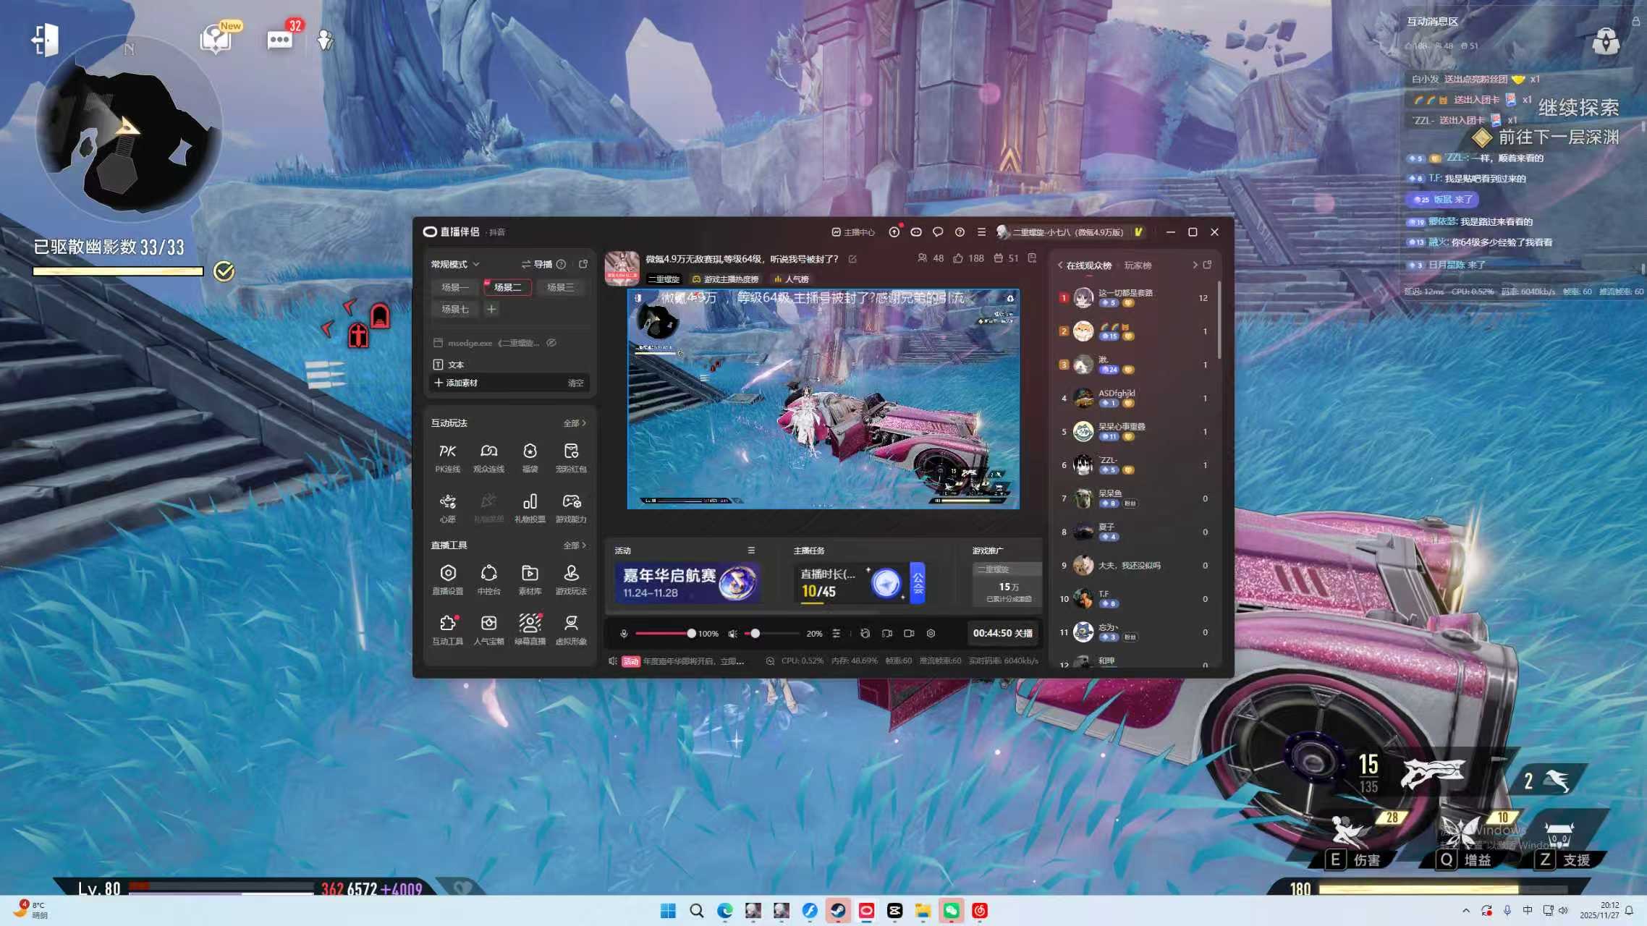Click 观众连线 audience connect icon

pyautogui.click(x=488, y=457)
